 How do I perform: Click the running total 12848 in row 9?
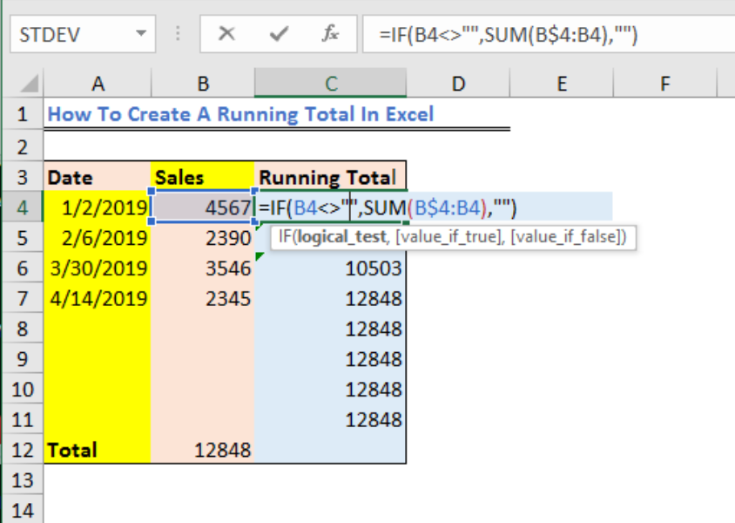330,359
